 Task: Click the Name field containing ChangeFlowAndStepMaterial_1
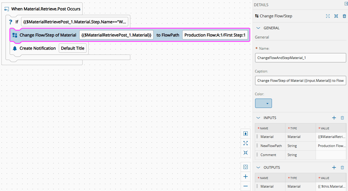[300, 58]
